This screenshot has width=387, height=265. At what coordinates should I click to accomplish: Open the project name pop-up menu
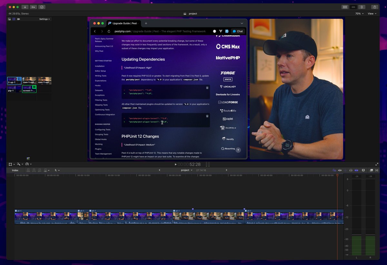(187, 170)
